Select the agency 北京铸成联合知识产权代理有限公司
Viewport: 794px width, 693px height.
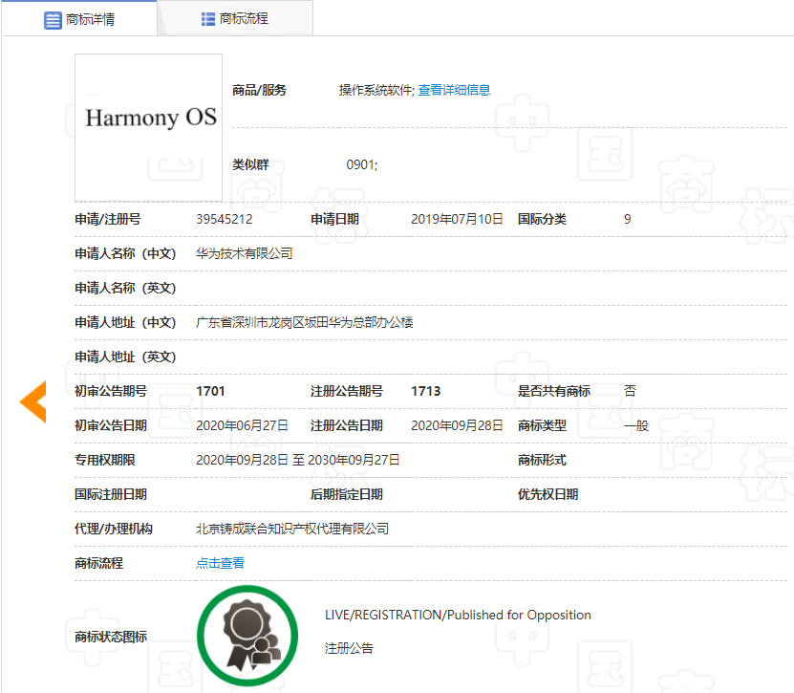coord(292,529)
